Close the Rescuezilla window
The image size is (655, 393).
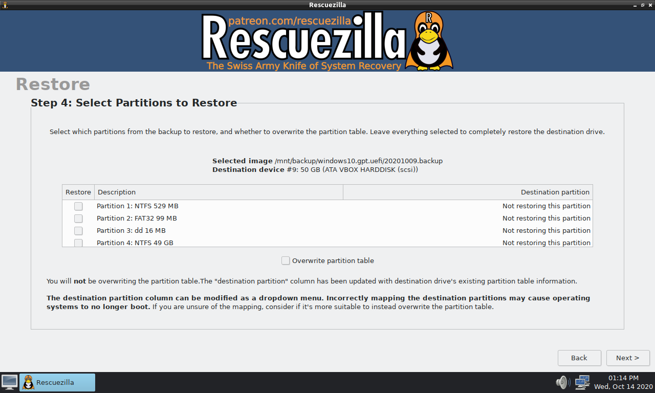point(650,5)
